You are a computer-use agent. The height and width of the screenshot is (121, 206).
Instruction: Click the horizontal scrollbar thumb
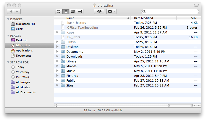[113, 106]
